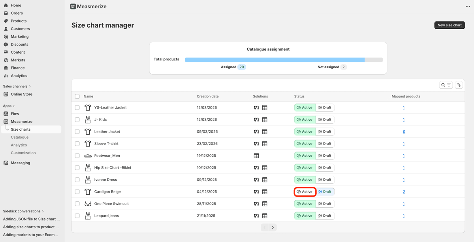Check the box for Cardigan Beige

[x=77, y=192]
